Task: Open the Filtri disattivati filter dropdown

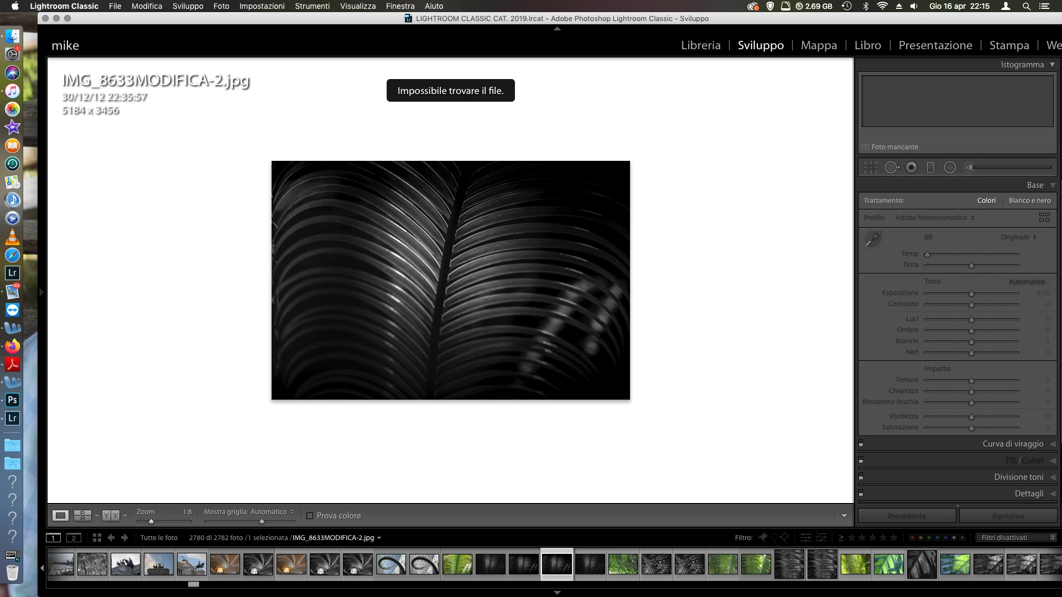Action: (x=1016, y=537)
